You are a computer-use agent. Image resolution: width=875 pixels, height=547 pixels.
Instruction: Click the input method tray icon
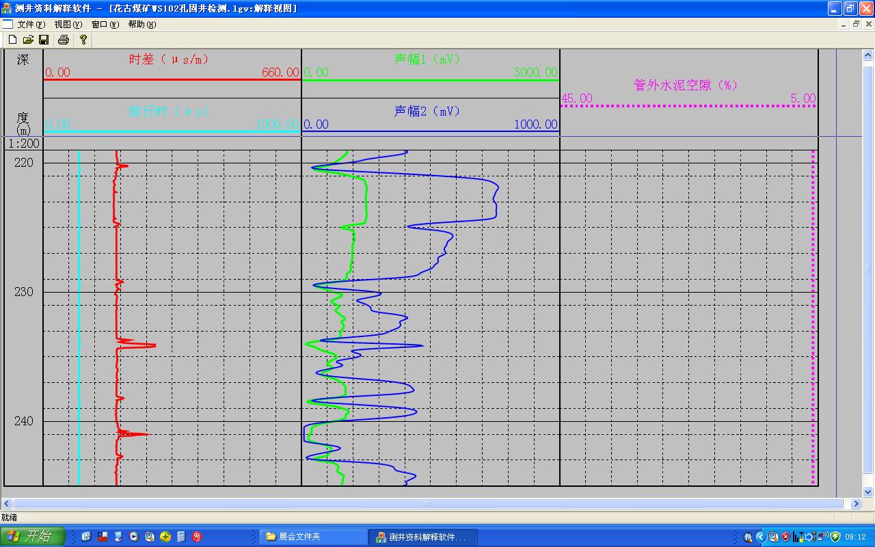pos(748,537)
